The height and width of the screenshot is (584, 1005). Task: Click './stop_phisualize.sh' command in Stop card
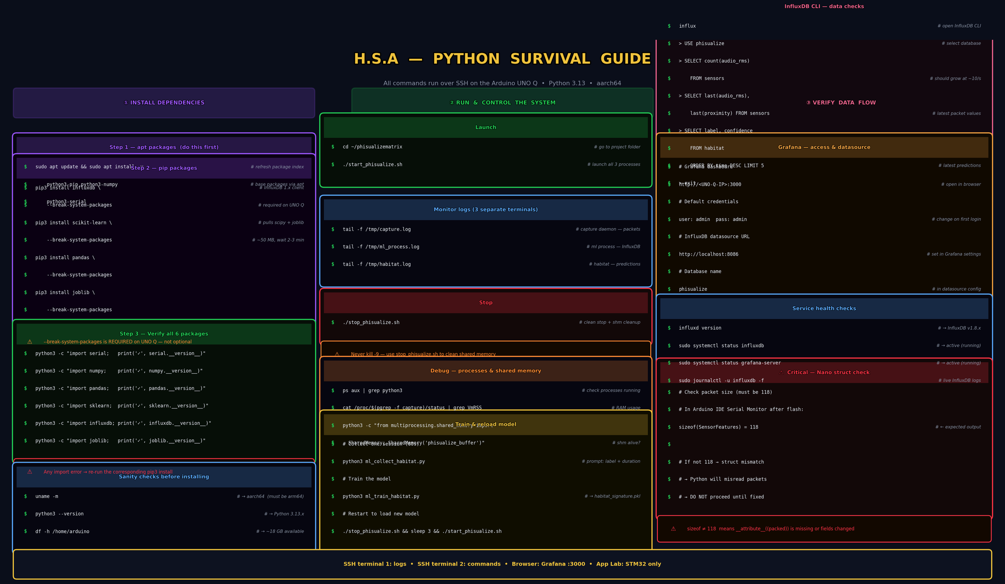click(x=371, y=322)
